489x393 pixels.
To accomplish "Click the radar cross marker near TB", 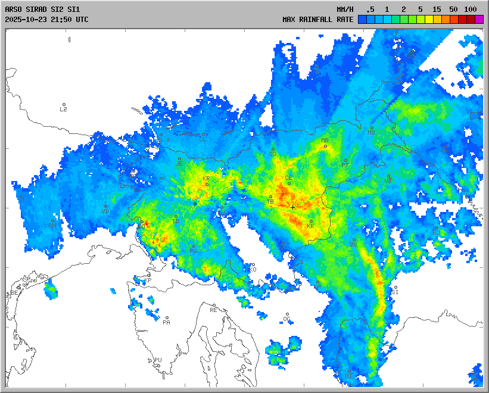I will pyautogui.click(x=293, y=207).
